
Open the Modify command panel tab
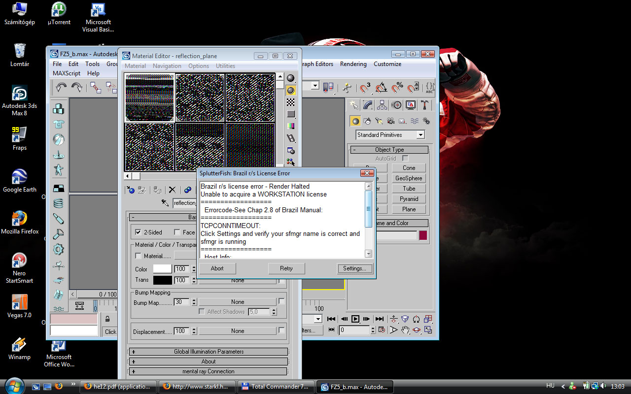point(368,105)
